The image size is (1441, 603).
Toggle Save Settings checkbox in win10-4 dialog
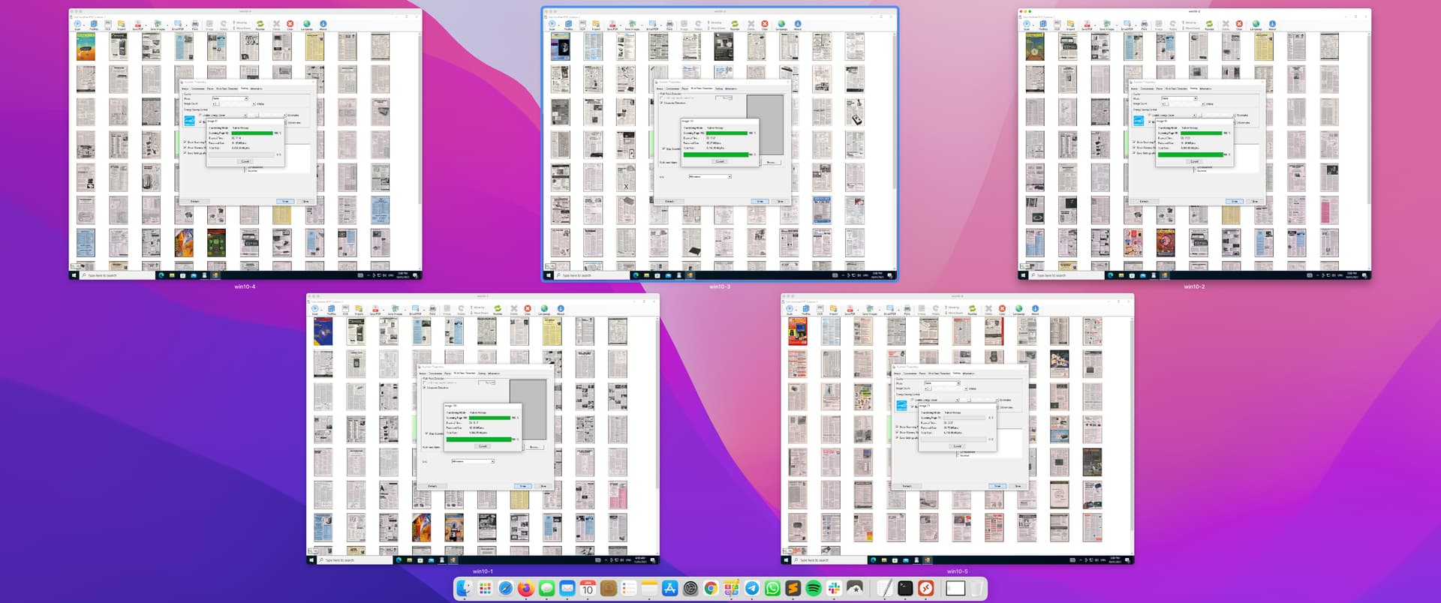click(185, 153)
